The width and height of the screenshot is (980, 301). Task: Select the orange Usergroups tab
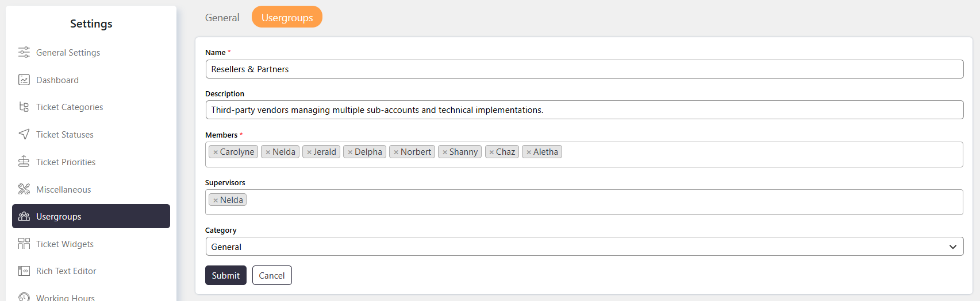(287, 17)
